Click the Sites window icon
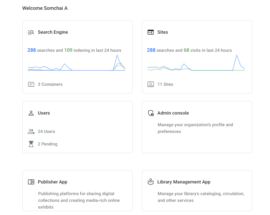The image size is (270, 215). [x=150, y=32]
